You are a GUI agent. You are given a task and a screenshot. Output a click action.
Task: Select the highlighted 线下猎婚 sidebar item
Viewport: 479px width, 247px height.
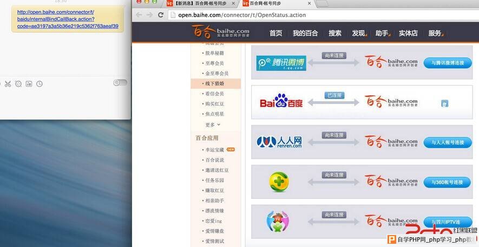click(x=215, y=83)
